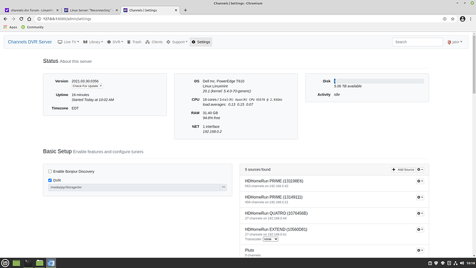Show desktop via green taskbar icon
Screen dimensions: 476x268
(x=17, y=263)
